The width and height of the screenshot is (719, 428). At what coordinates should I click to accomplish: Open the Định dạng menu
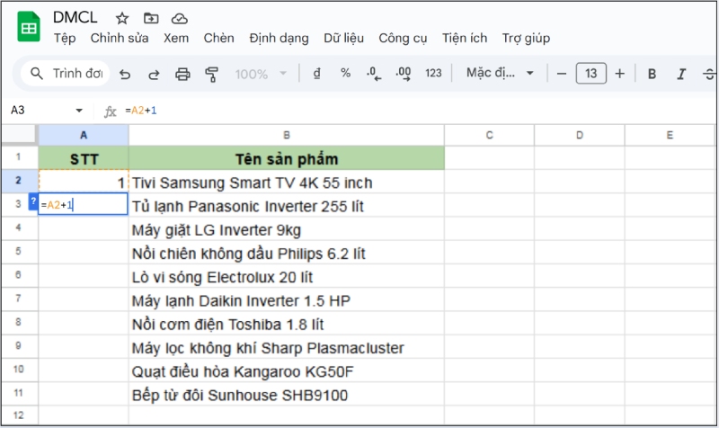pyautogui.click(x=279, y=38)
